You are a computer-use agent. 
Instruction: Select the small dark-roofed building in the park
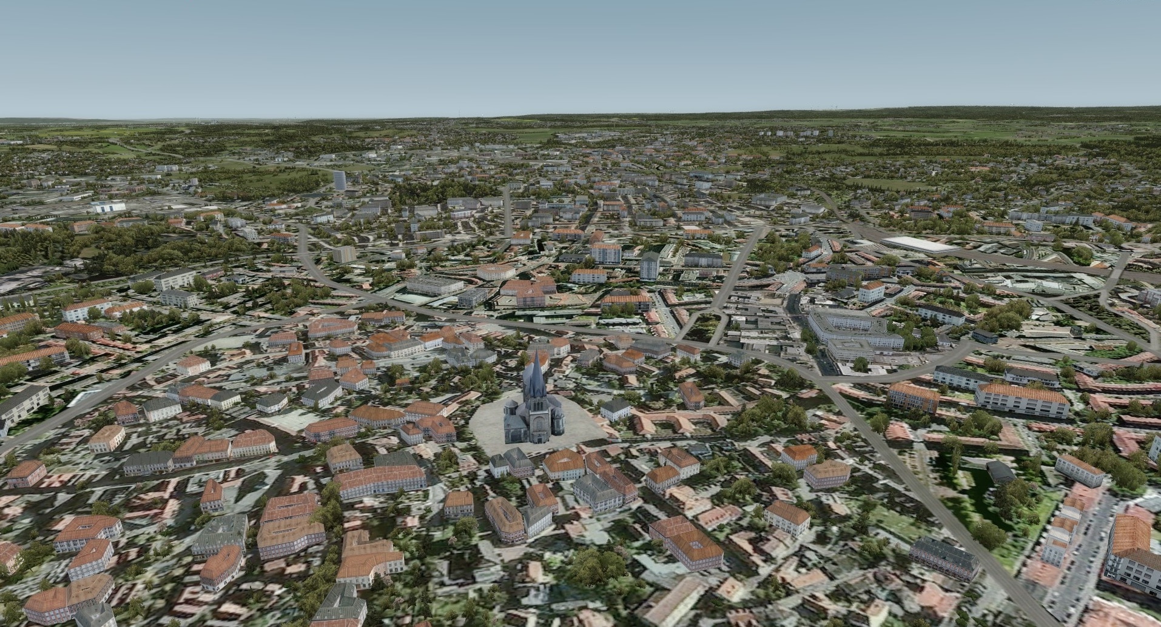tap(1000, 471)
